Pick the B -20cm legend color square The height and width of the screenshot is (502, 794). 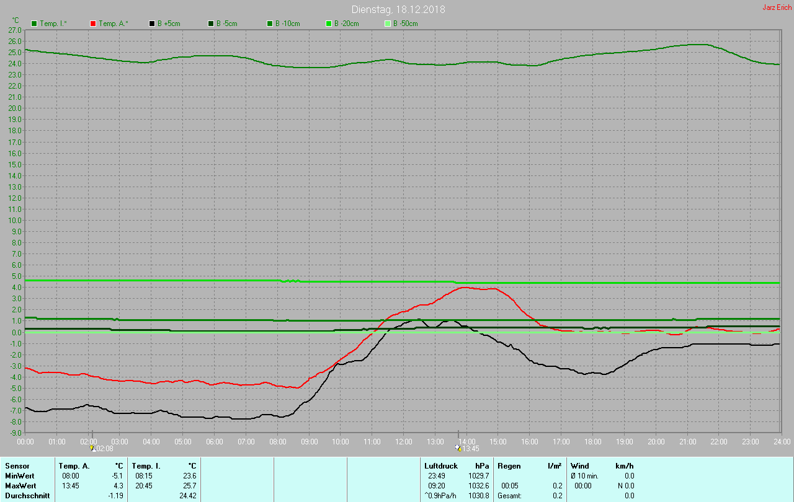(329, 24)
